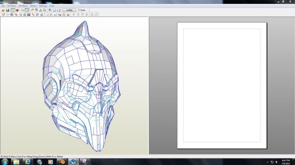Switch to Blender from the taskbar
Image resolution: width=295 pixels, height=165 pixels.
(62, 162)
